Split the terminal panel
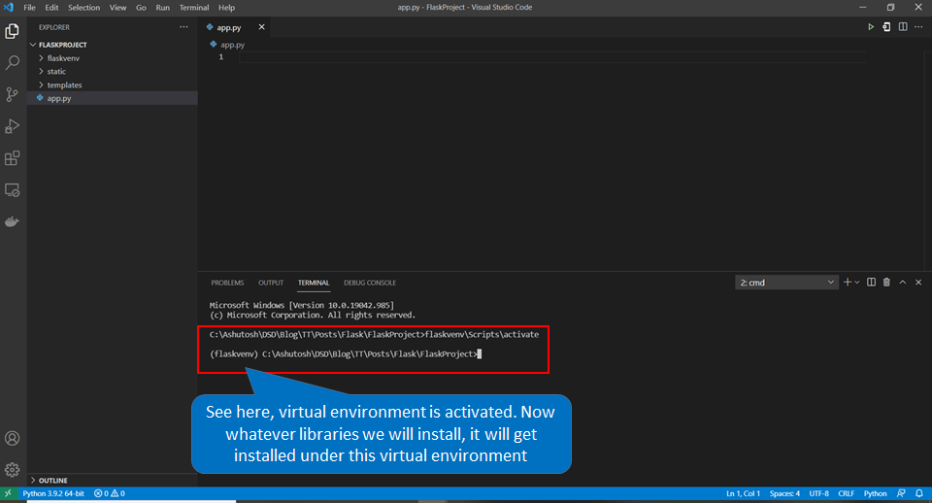The width and height of the screenshot is (932, 503). pyautogui.click(x=871, y=283)
